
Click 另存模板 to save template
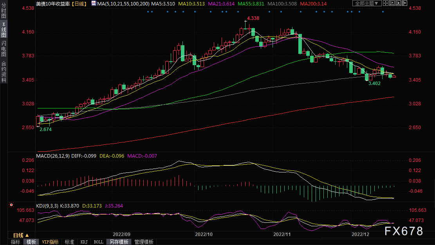[119, 242]
